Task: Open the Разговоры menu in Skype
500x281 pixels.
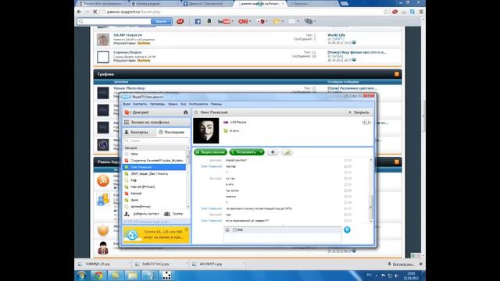Action: coord(158,104)
